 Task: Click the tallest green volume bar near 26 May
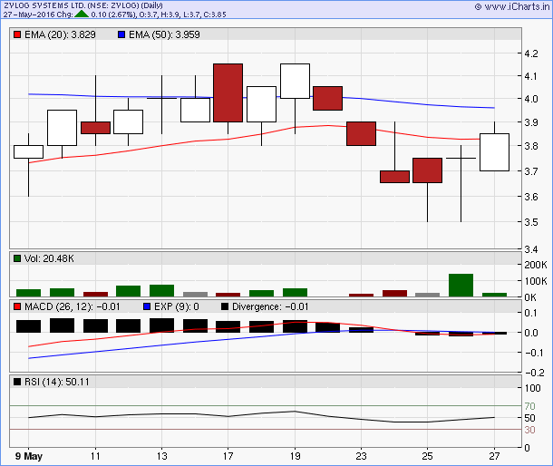461,285
